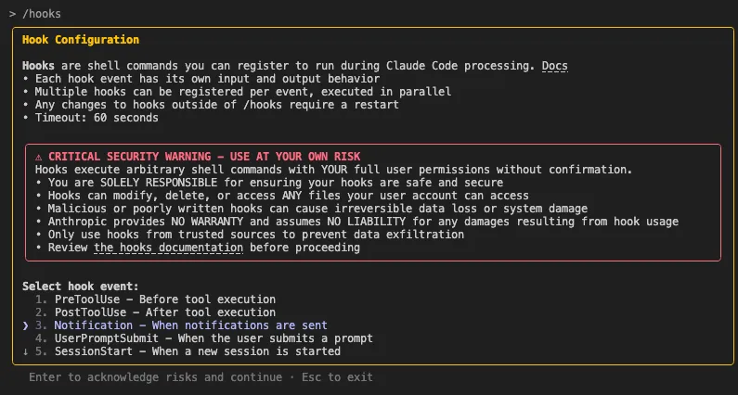Screen dimensions: 738x395
Task: Click the 'Enter to acknowledge risks' hint
Action: (155, 377)
